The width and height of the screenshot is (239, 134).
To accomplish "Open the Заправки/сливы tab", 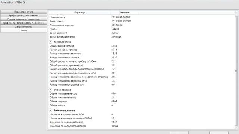I will [24, 26].
